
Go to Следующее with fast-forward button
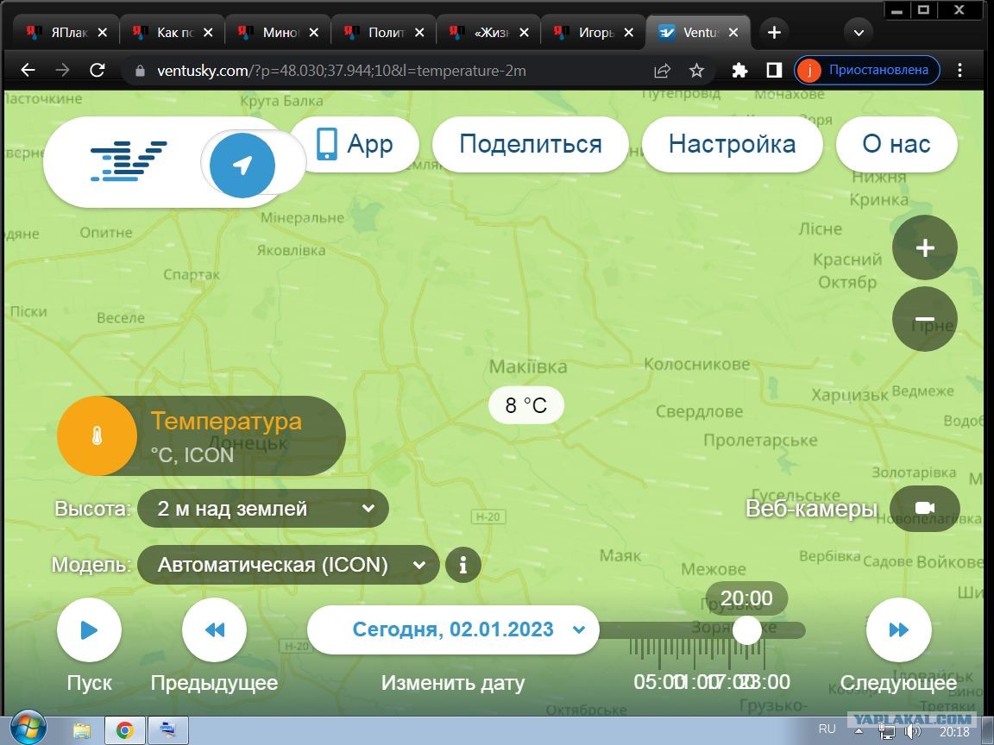click(899, 629)
